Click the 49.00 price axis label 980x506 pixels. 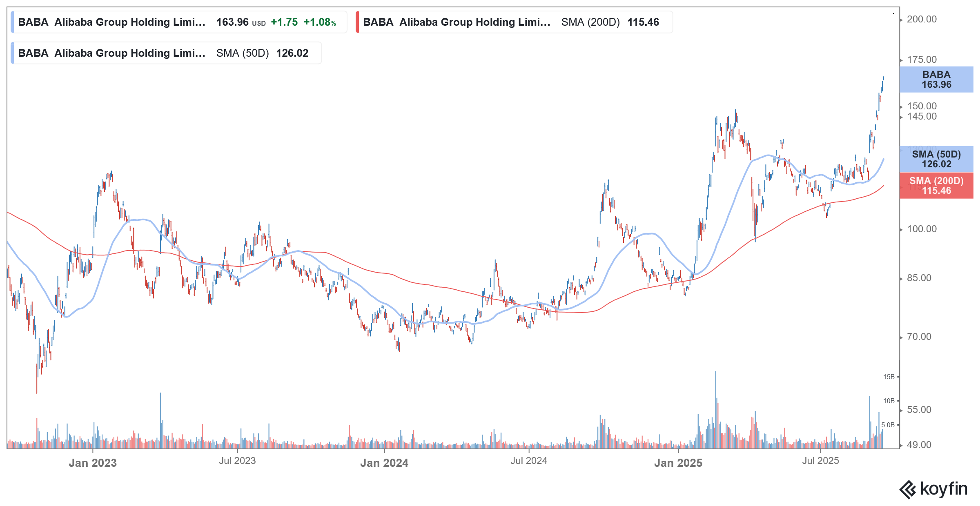point(919,445)
